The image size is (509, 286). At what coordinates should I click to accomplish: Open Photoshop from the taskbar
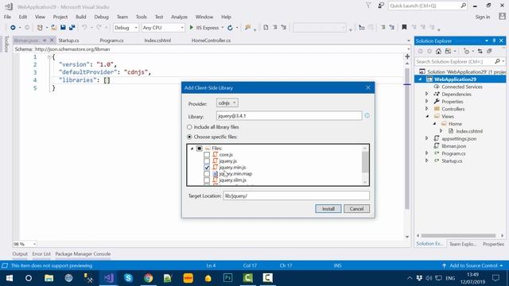(228, 278)
